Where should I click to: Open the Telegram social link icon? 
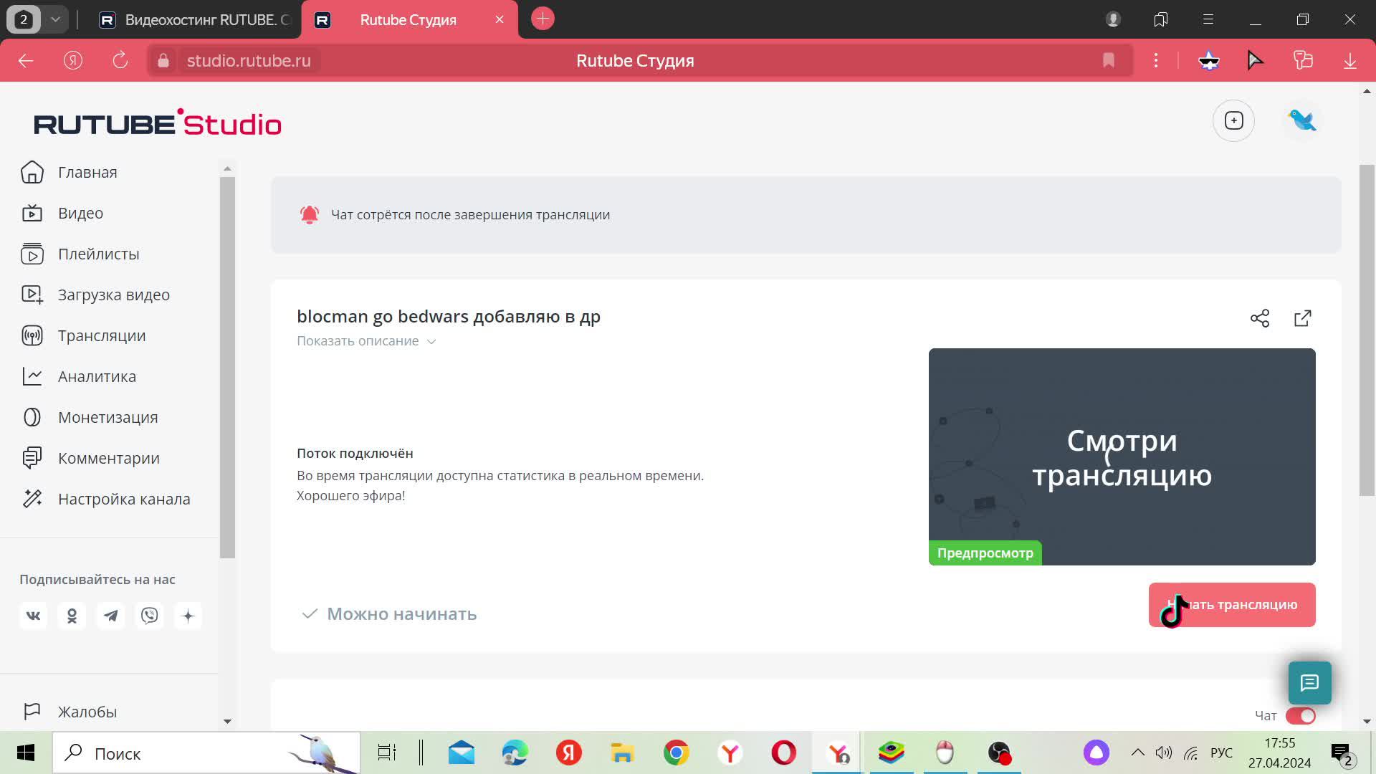(110, 616)
